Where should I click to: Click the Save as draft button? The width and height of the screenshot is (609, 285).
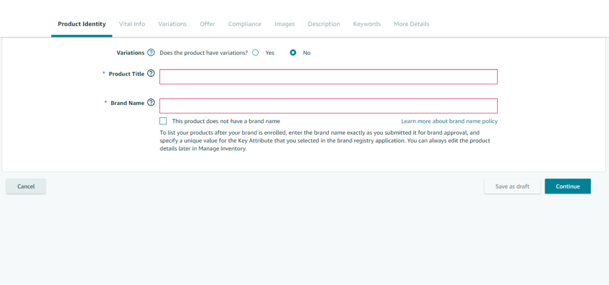pos(512,186)
